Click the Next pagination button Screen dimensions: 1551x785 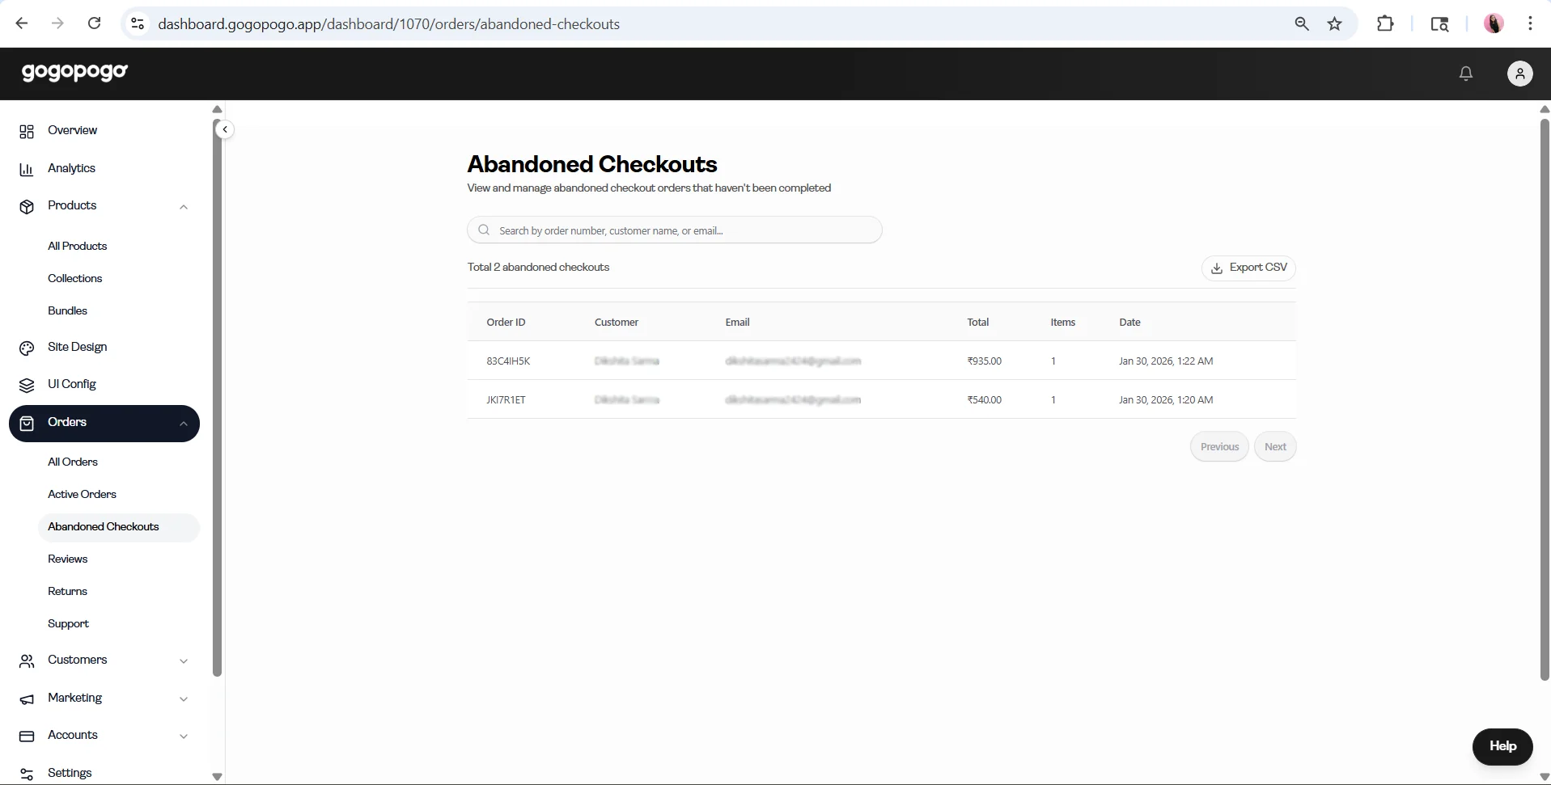[1275, 447]
